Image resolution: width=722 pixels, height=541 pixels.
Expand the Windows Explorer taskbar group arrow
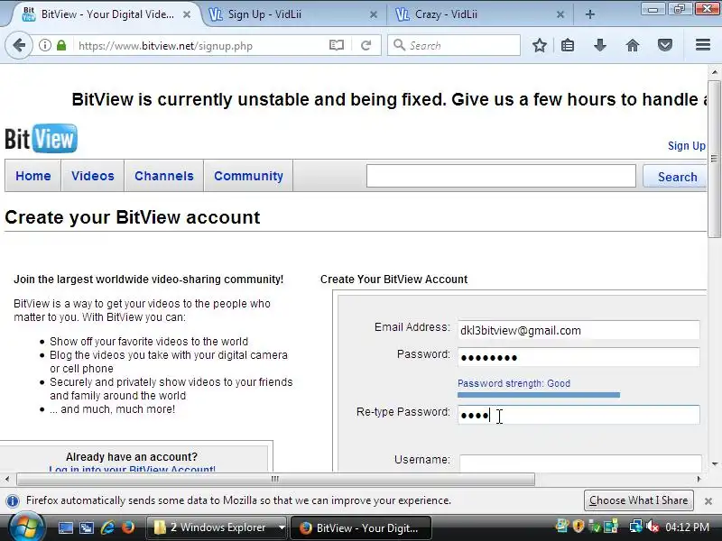[282, 527]
